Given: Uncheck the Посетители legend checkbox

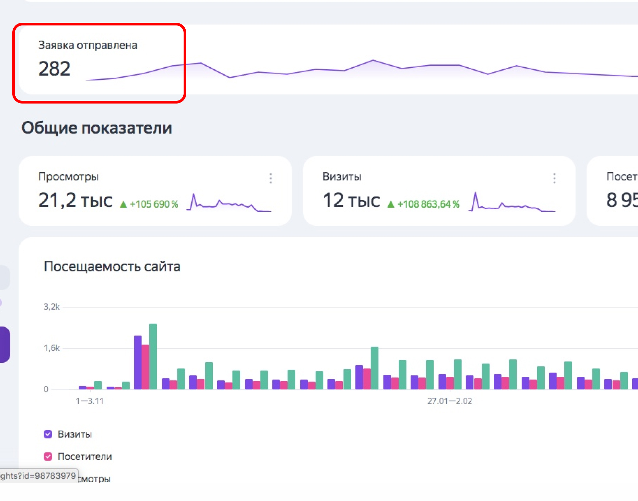Looking at the screenshot, I should (x=48, y=457).
